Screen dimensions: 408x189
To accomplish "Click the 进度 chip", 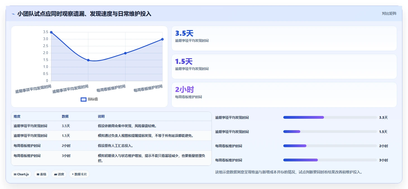I will click(59, 174).
